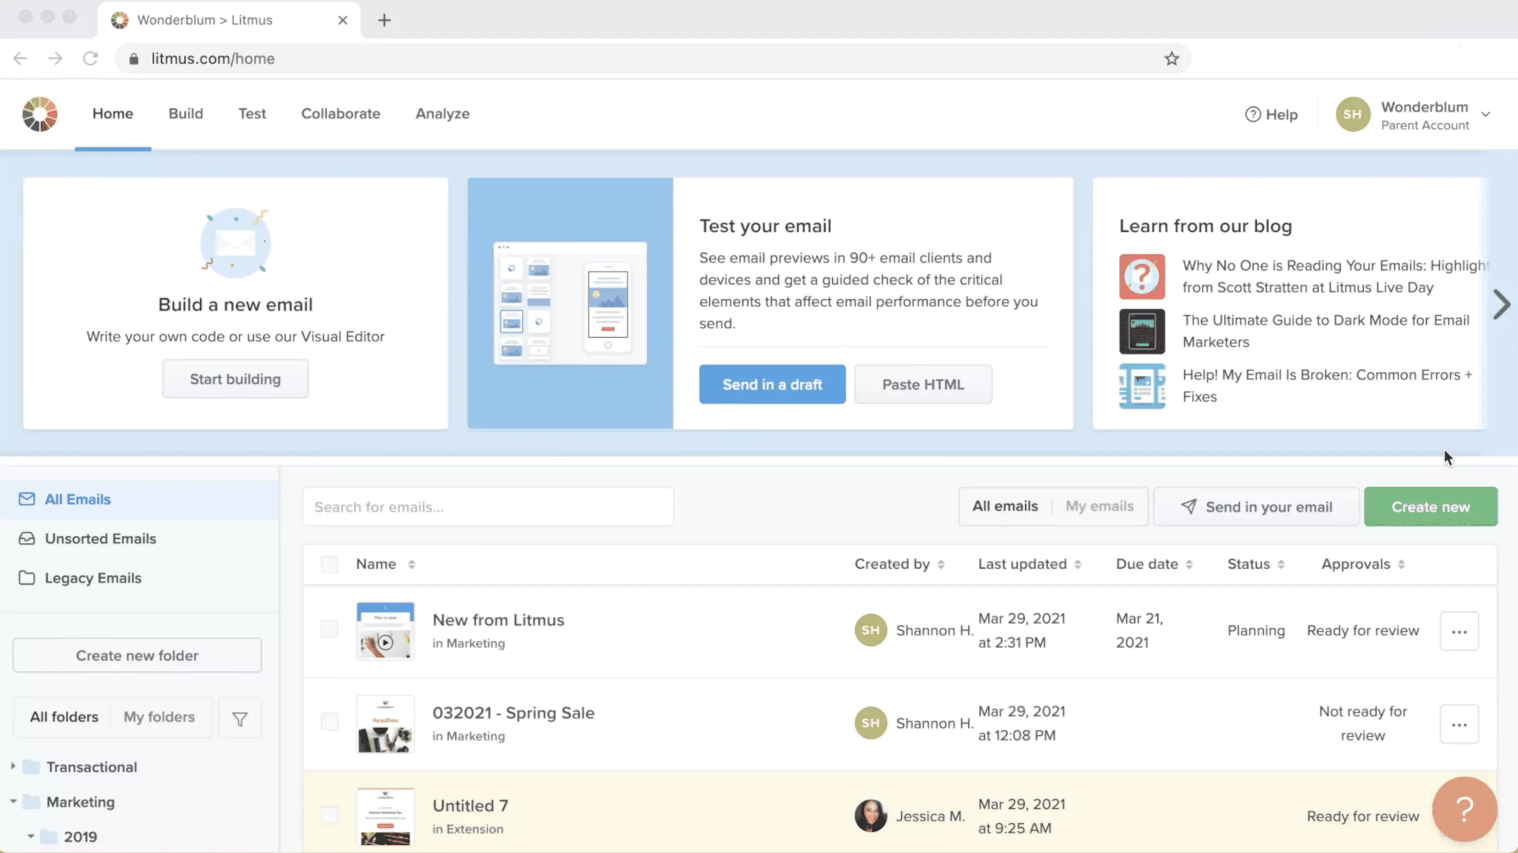Open the Wonderblum account dropdown

pos(1485,114)
